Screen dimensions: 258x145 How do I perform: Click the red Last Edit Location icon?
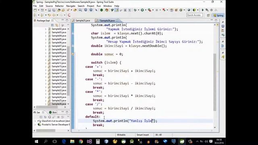click(x=69, y=15)
